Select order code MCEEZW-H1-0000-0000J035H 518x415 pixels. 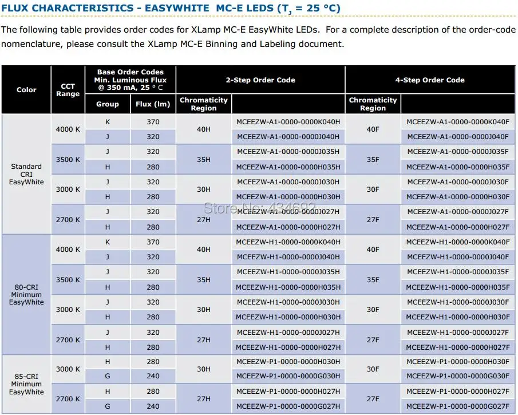point(288,272)
